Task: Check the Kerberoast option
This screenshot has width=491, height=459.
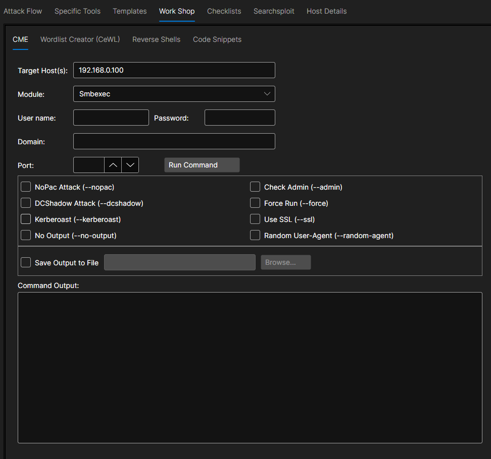Action: [x=26, y=219]
